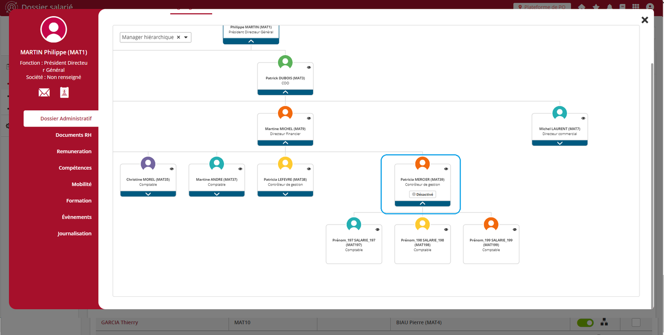Expand Michel LAURENT's subordinates
Viewport: 664px width, 335px height.
pyautogui.click(x=559, y=143)
